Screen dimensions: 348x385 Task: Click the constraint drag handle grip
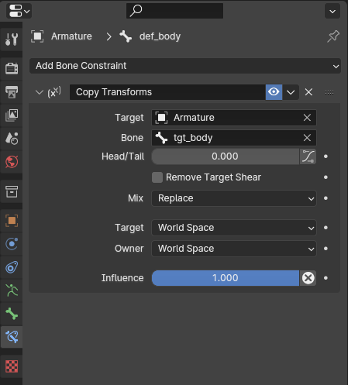(x=329, y=92)
